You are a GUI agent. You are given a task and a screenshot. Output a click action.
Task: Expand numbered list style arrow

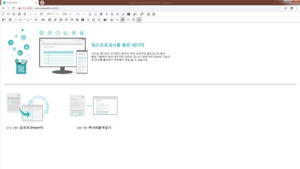(31, 20)
